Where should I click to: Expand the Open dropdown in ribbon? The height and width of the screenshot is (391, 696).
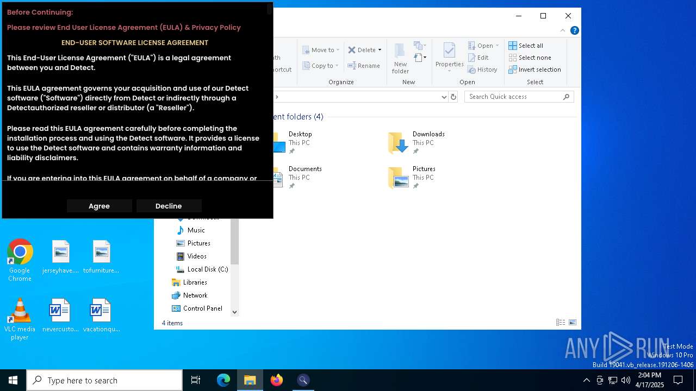(x=483, y=46)
